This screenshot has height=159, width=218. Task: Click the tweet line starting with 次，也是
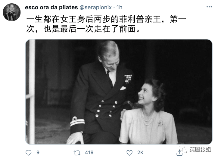coord(83,29)
